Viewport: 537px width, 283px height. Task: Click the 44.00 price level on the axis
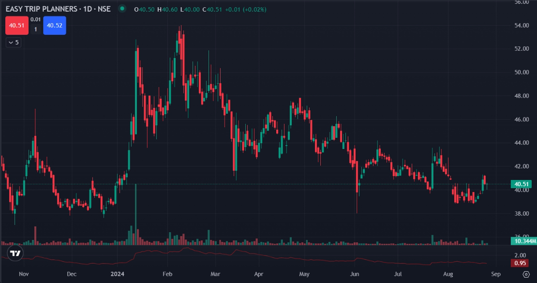coord(522,143)
